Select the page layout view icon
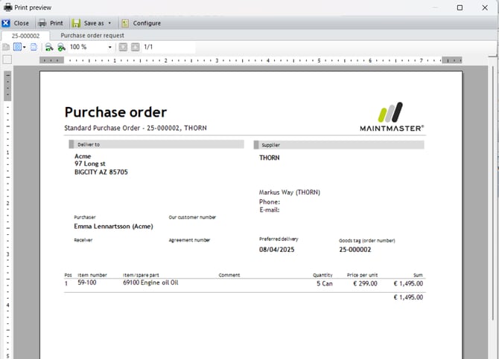Viewport: 499px width, 359px height. (x=17, y=47)
